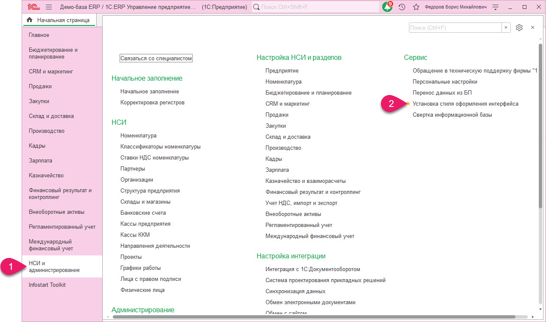Viewport: 546px width, 322px height.
Task: Open the Партнеры link
Action: 132,169
